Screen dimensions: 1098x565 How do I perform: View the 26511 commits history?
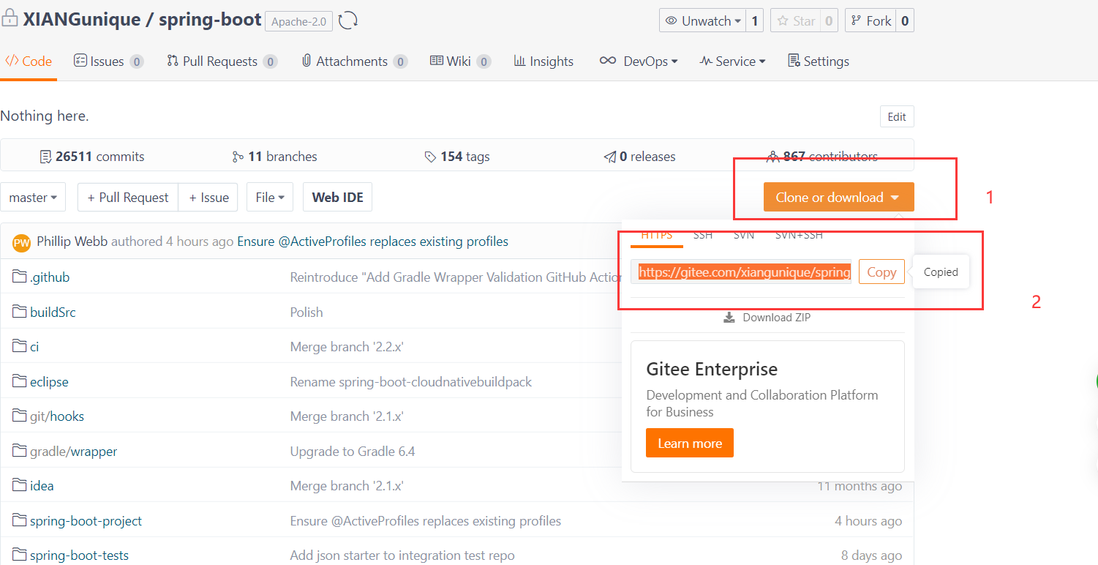click(92, 157)
